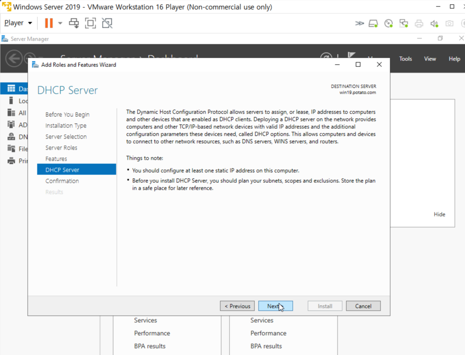Select Print Services icon in sidebar
This screenshot has height=355, width=465.
pyautogui.click(x=11, y=161)
